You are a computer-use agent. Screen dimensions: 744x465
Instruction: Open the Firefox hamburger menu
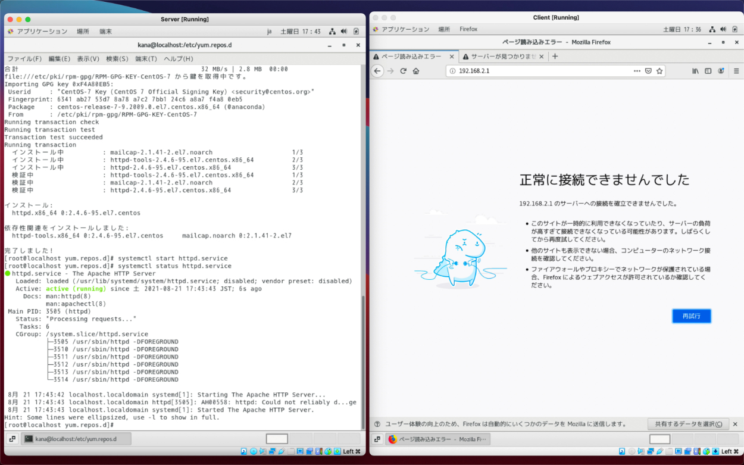click(x=734, y=71)
